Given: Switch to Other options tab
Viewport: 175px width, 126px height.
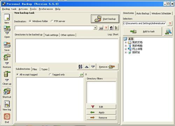Looking at the screenshot, I should click(68, 35).
